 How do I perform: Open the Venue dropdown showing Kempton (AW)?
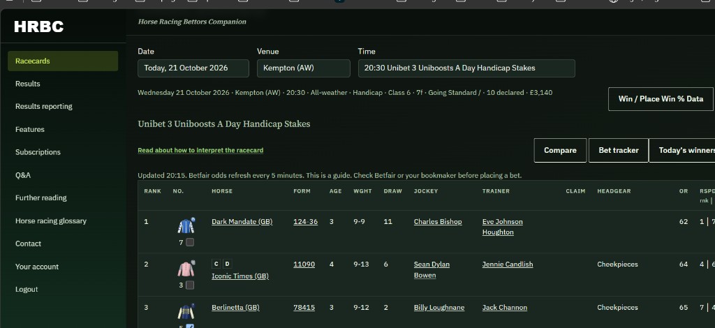[x=304, y=68]
